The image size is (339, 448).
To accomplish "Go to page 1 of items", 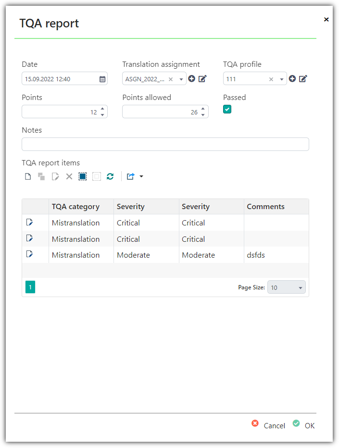I will pos(30,287).
